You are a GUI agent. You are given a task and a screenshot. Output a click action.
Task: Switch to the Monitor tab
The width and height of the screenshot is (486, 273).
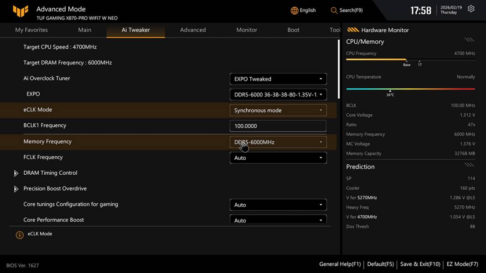click(x=247, y=30)
